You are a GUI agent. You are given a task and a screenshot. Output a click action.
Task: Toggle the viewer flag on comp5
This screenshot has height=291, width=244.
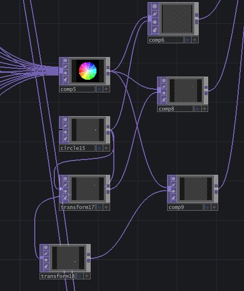coord(65,60)
